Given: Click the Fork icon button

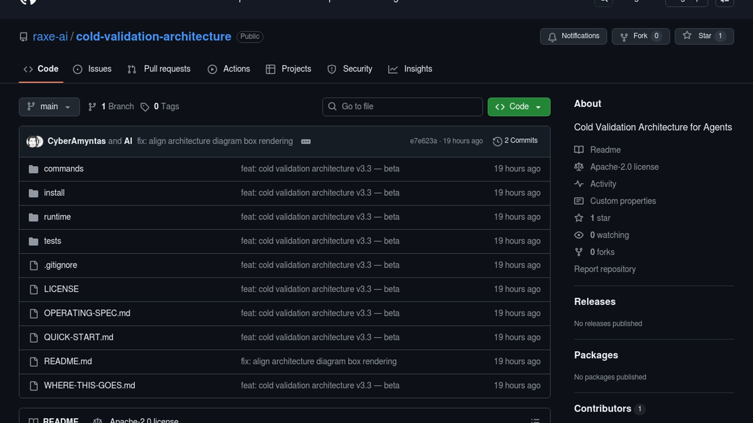Looking at the screenshot, I should [x=624, y=36].
